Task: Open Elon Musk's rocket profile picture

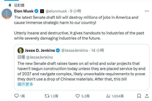Action: coord(7,14)
